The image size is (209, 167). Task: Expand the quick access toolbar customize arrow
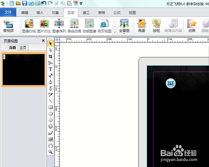pos(81,3)
